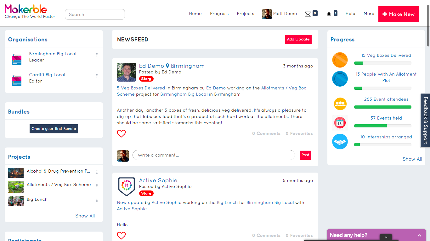Open Birmingham Big Local organisation link
Screen dimensions: 430x241
(x=53, y=54)
